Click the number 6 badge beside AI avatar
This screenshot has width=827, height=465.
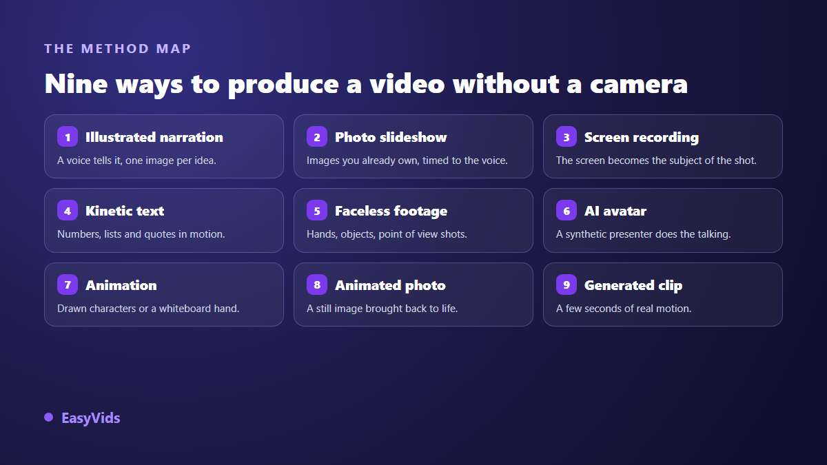[x=566, y=211]
